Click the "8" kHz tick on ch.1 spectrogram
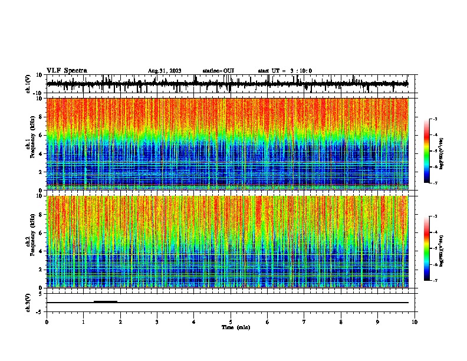Image resolution: width=467 pixels, height=361 pixels. pyautogui.click(x=41, y=117)
